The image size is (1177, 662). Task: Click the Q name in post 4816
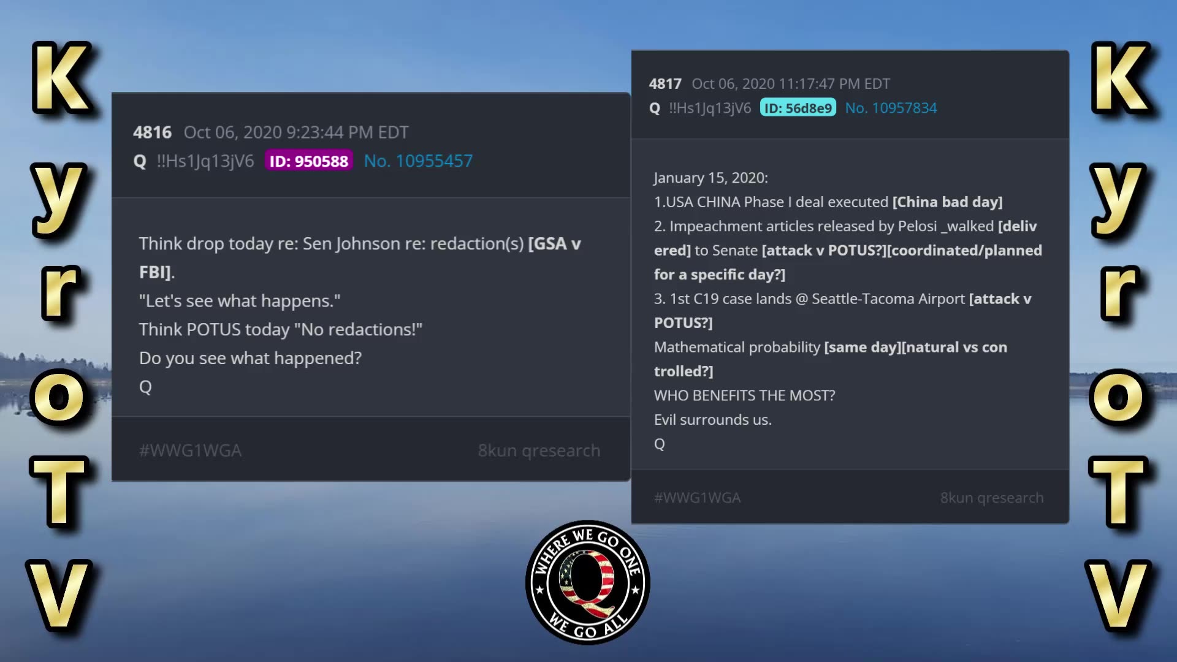[140, 161]
